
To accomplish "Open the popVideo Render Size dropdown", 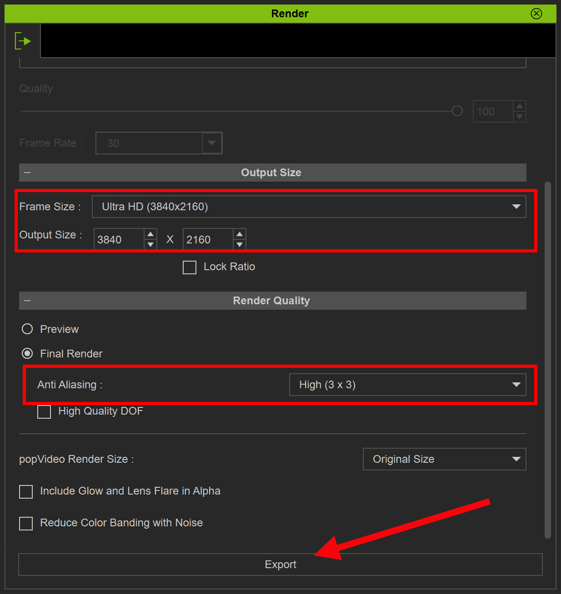I will point(445,459).
